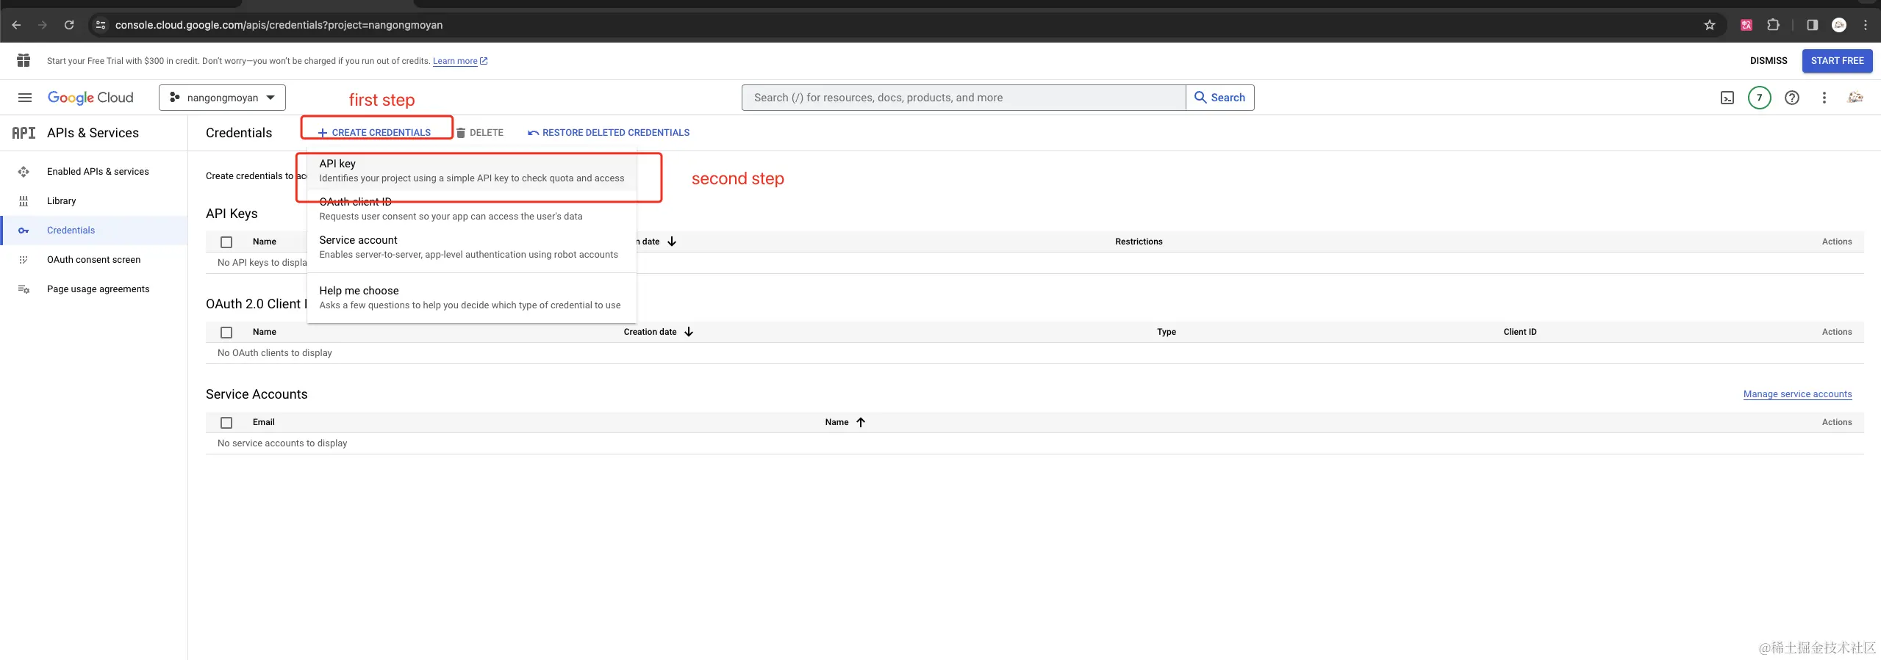Click Client ID column header

tap(1520, 332)
